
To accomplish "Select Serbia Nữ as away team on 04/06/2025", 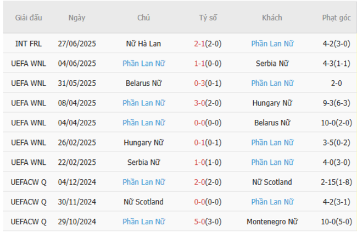I will [272, 63].
